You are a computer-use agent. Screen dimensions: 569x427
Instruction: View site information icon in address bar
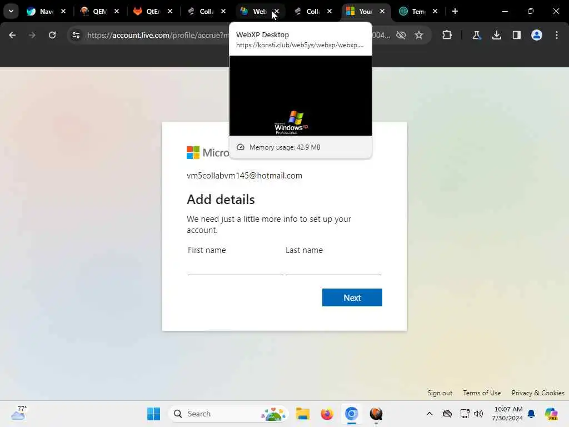(76, 35)
